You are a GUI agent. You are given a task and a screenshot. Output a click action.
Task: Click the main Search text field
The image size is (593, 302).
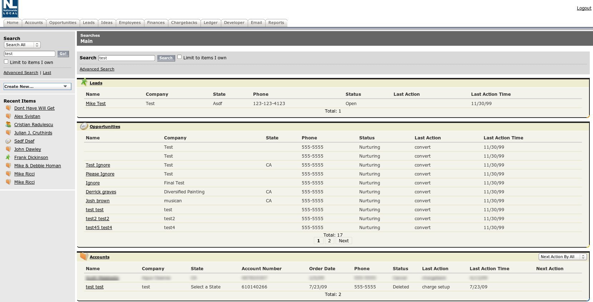pos(127,58)
